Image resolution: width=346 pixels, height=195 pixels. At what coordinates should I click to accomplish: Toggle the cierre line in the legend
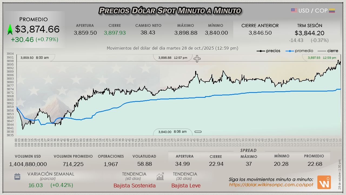[328, 51]
